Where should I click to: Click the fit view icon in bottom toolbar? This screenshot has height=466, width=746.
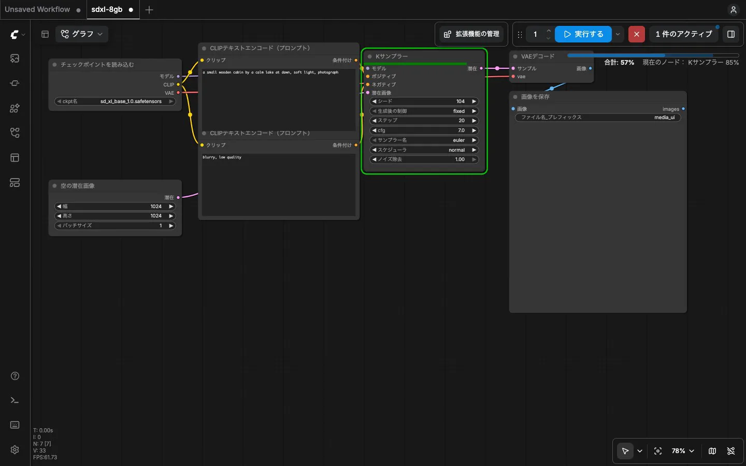point(658,451)
